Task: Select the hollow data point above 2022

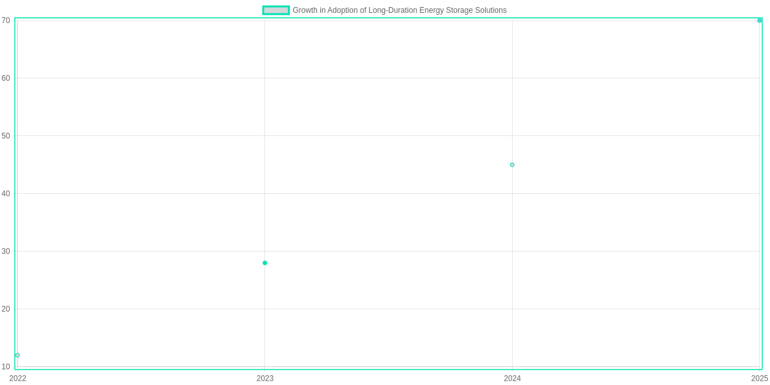Action: 17,355
